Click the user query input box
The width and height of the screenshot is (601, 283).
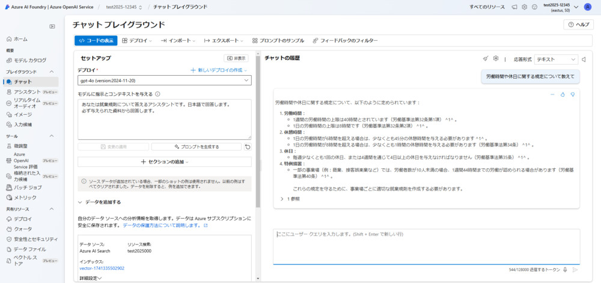(x=426, y=246)
